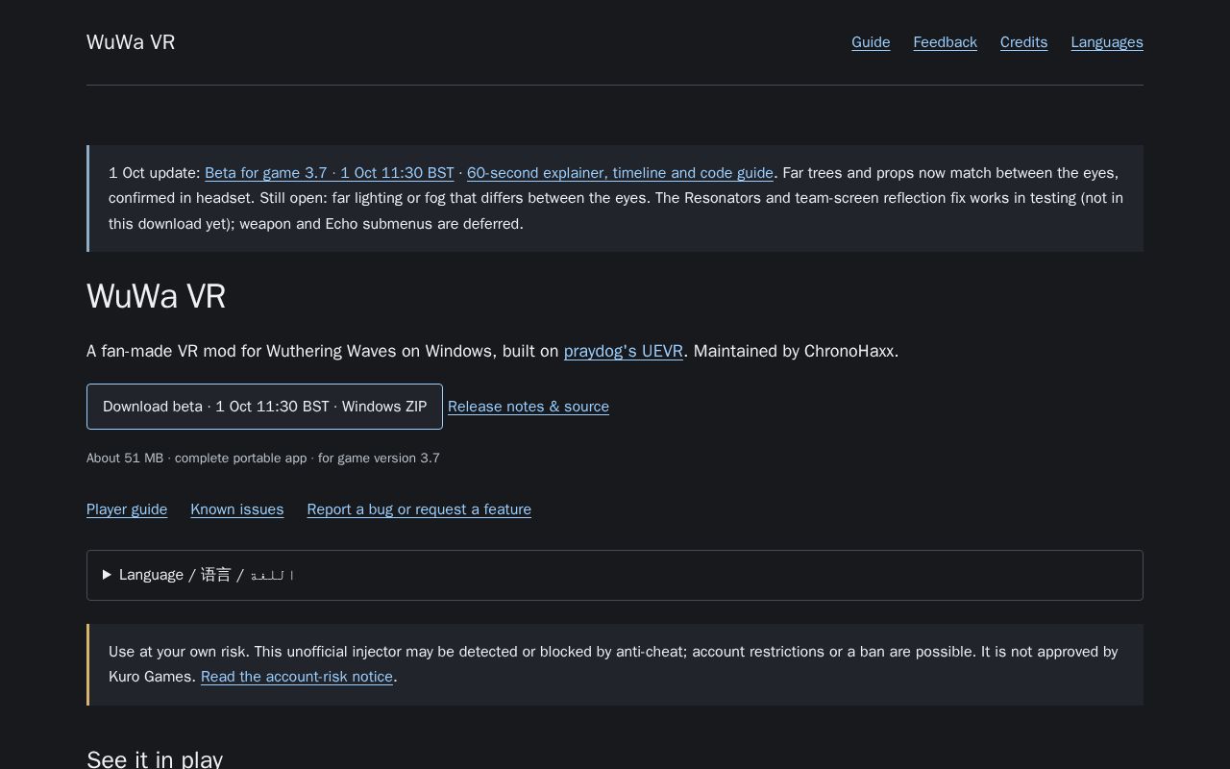Click the 'See it in play' heading
Image resolution: width=1230 pixels, height=769 pixels.
pyautogui.click(x=155, y=759)
